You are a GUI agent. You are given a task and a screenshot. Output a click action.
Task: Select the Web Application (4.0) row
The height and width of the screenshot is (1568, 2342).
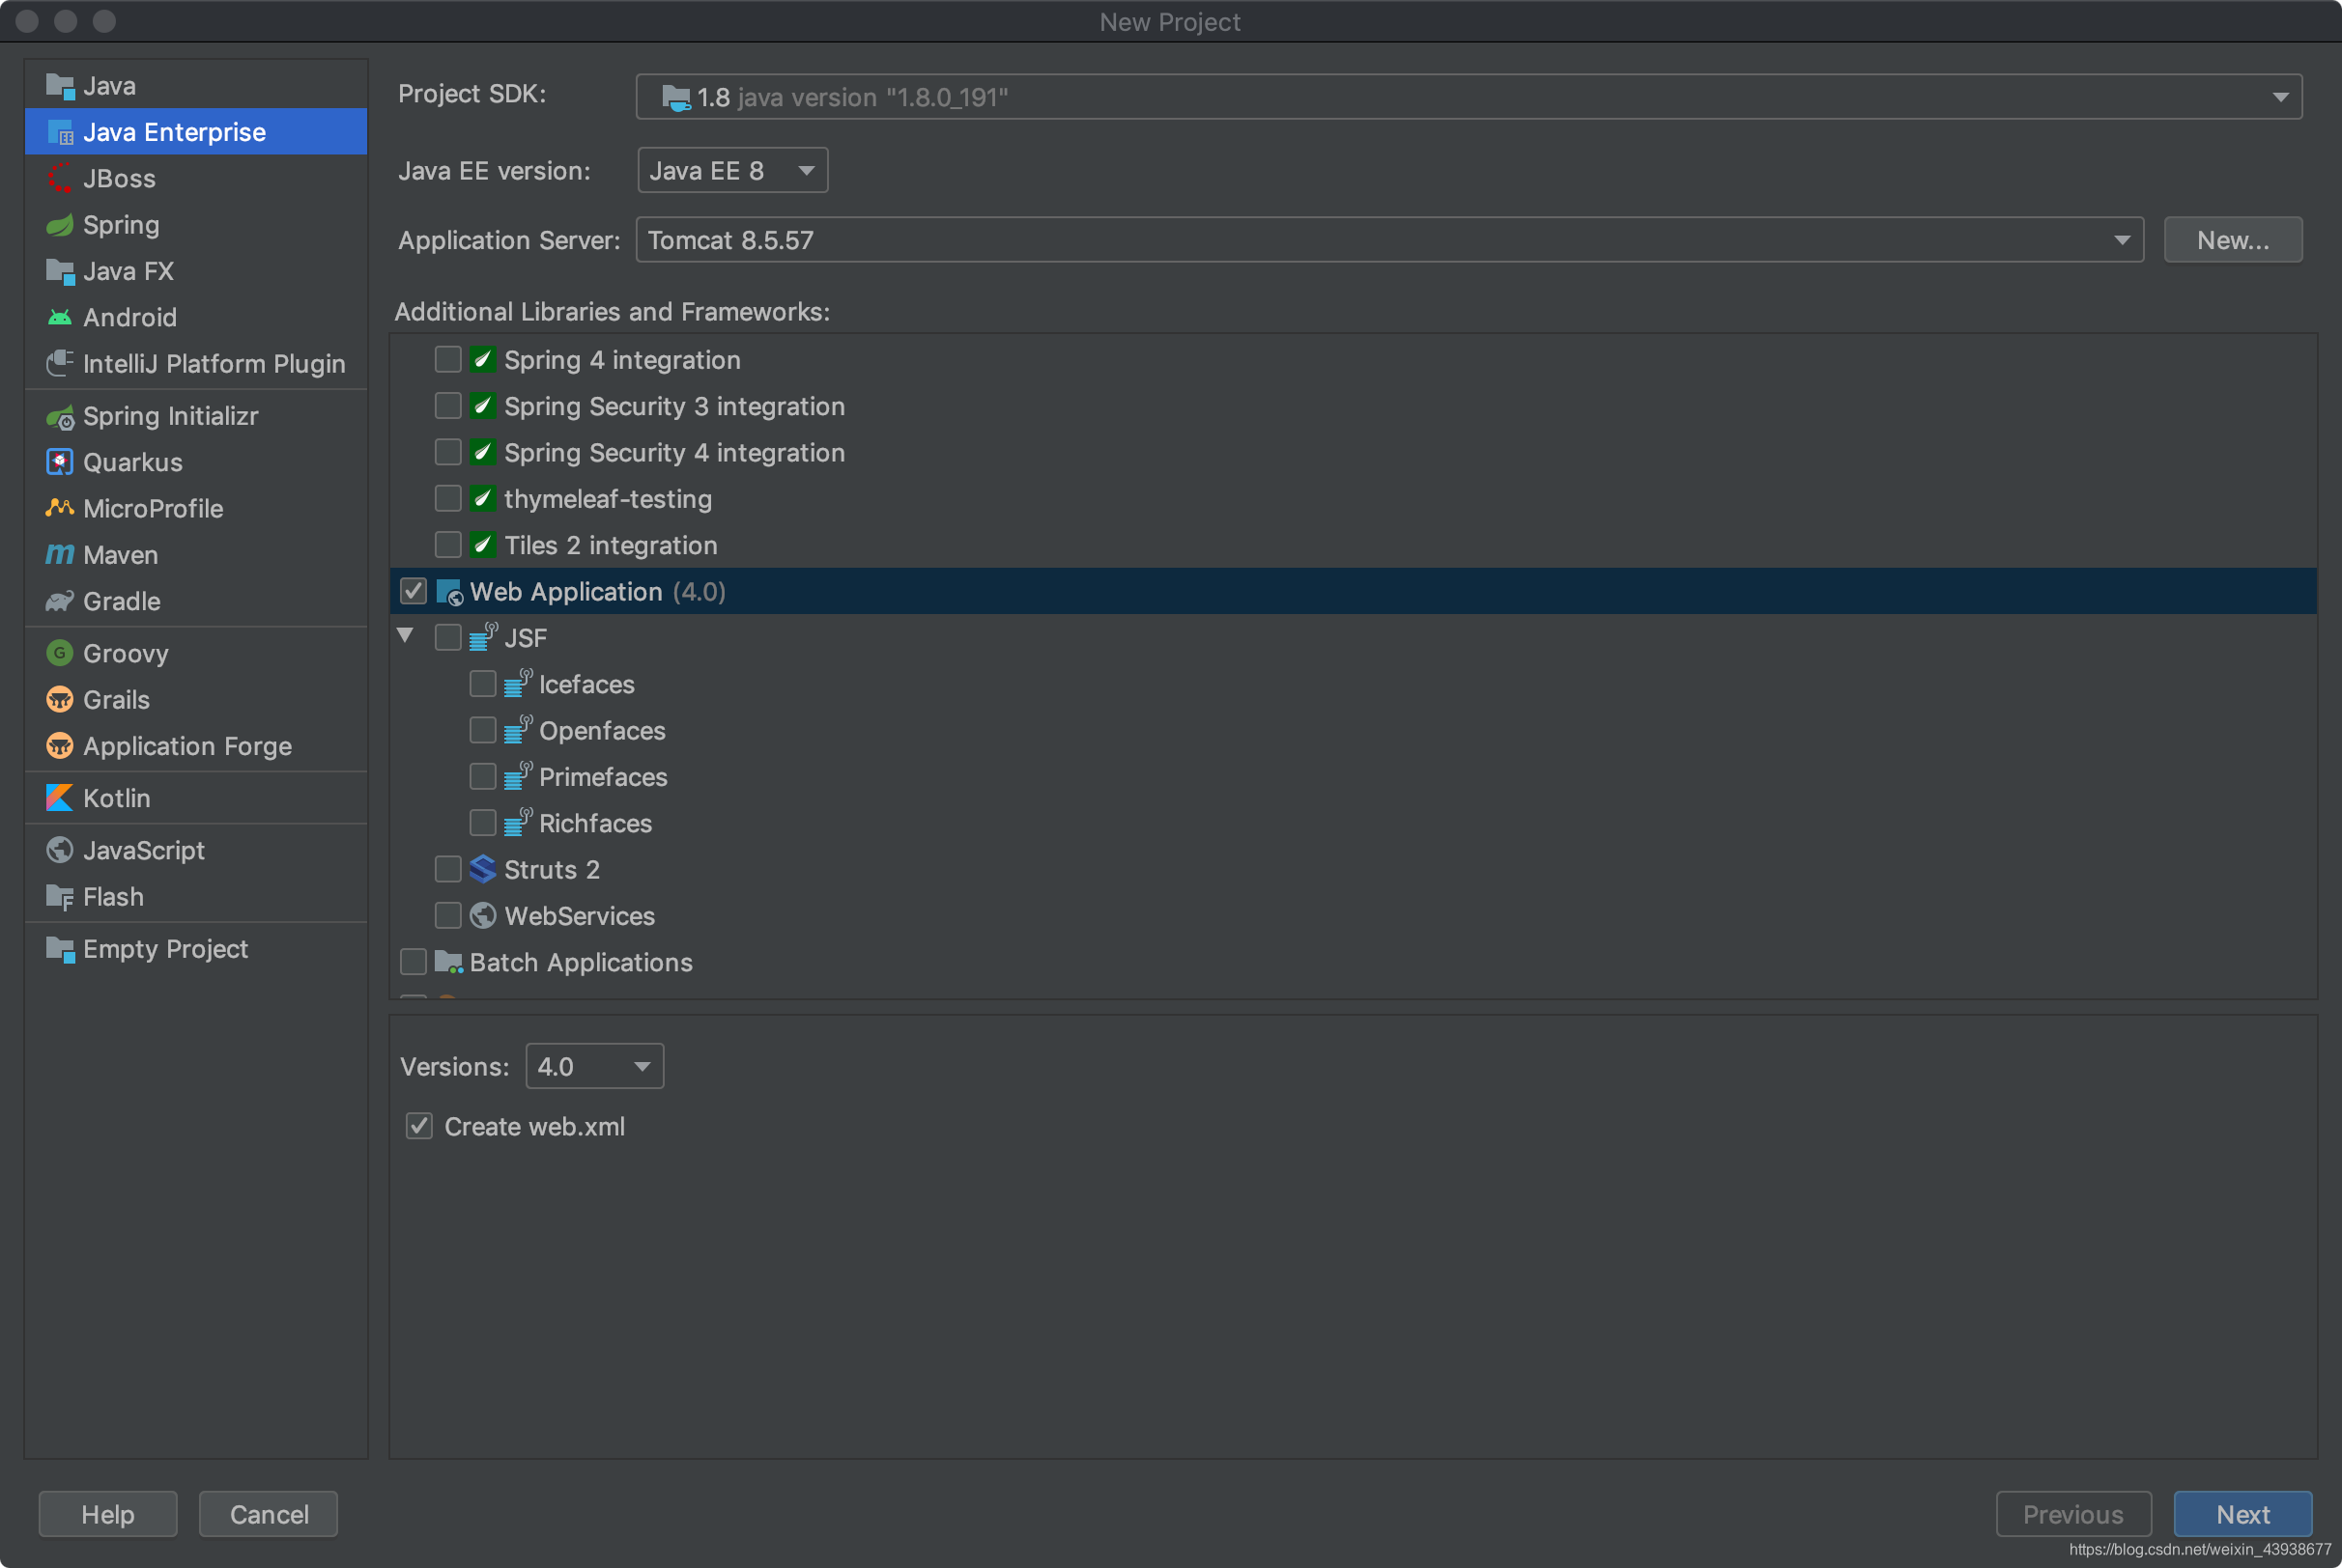pyautogui.click(x=1353, y=592)
